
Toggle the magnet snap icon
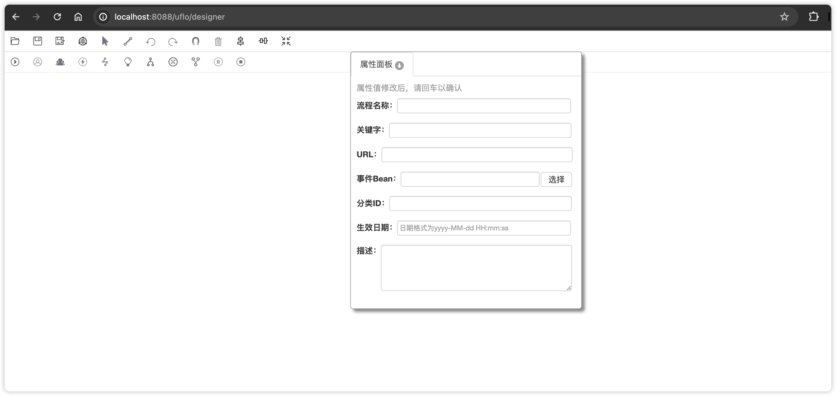click(196, 41)
